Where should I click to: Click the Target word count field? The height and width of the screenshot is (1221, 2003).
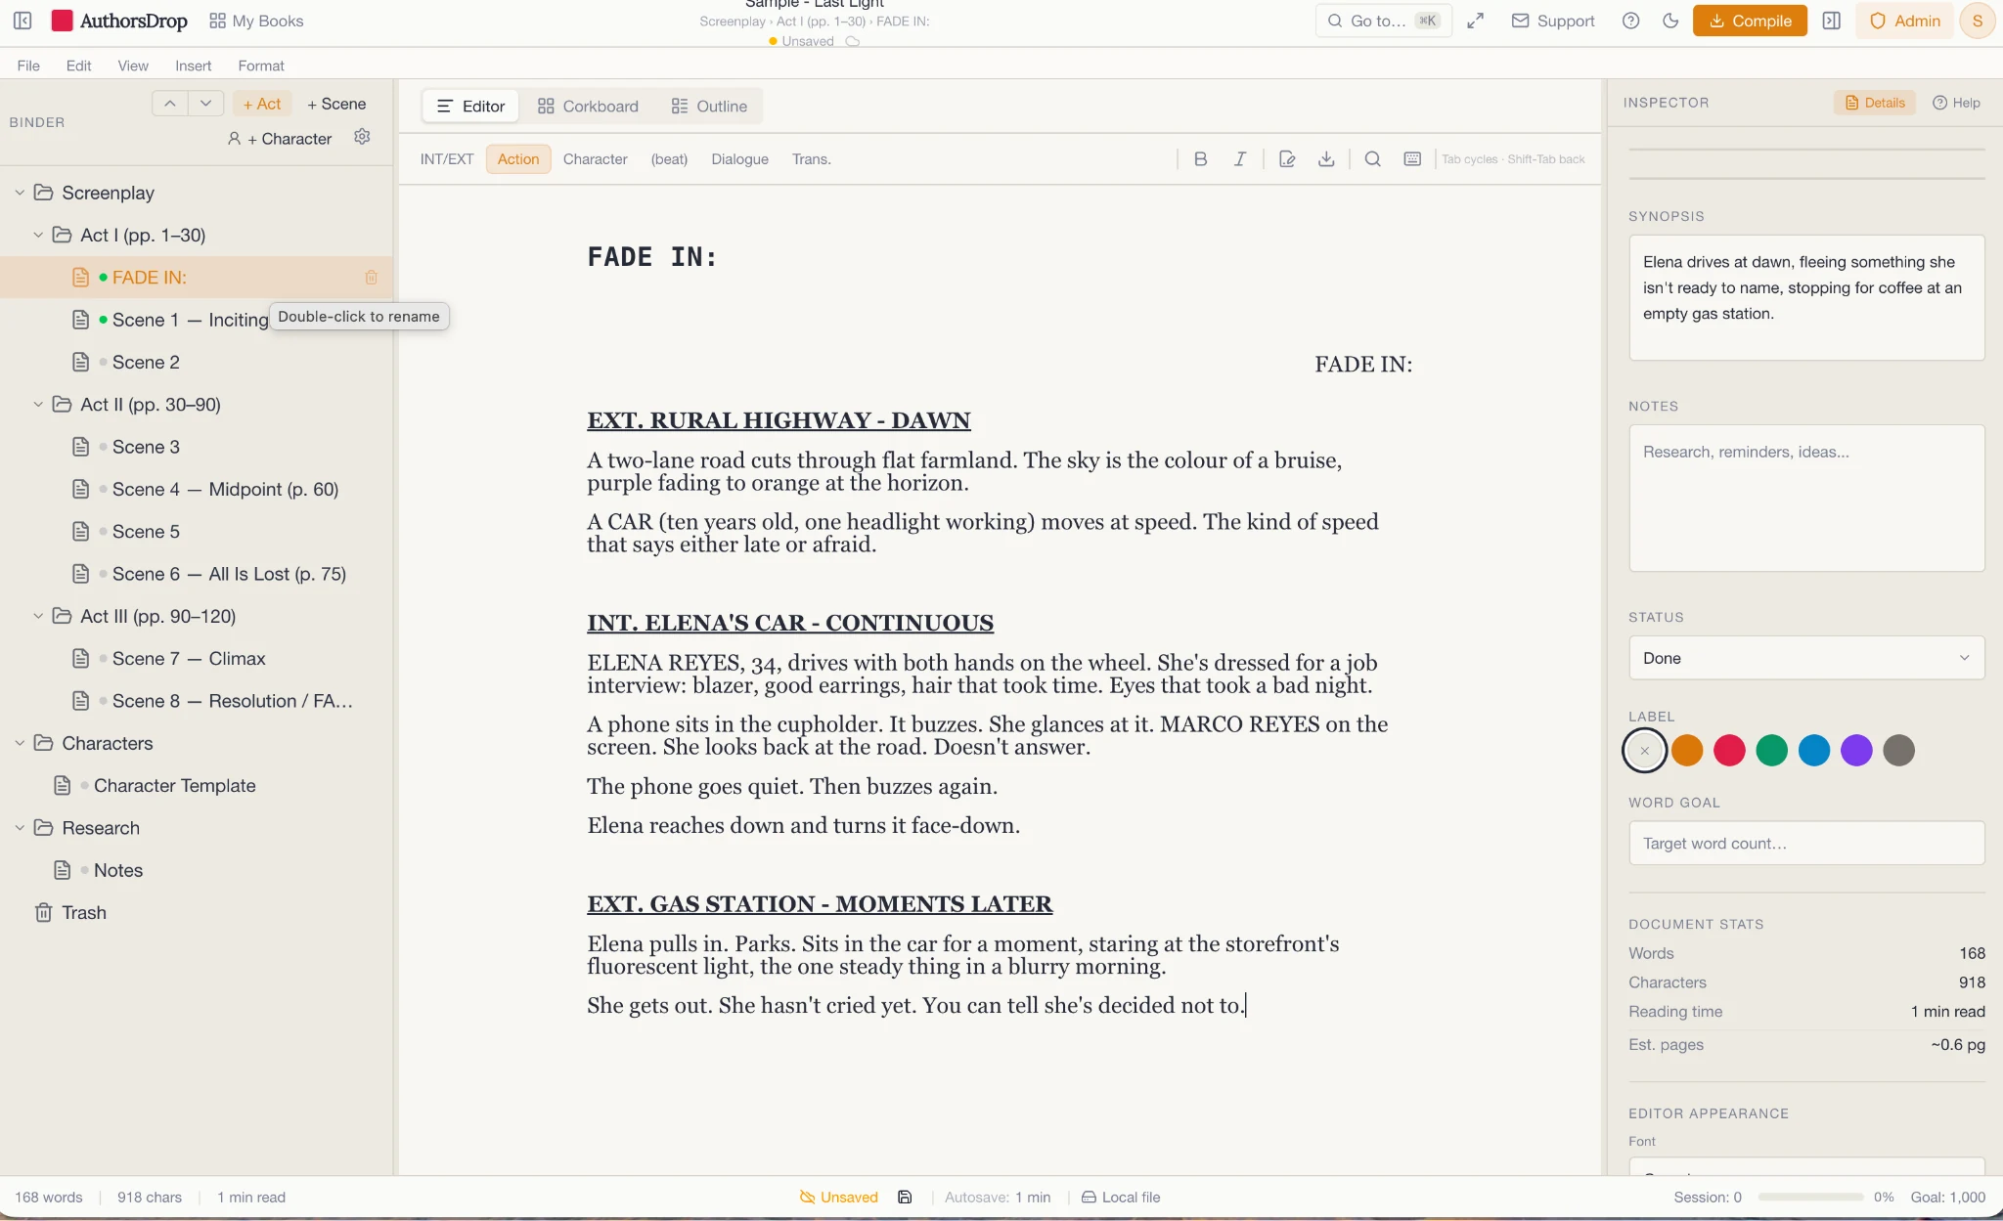[1806, 843]
